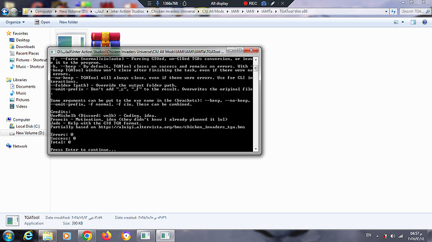Viewport: 432px width, 242px height.
Task: Click console scrollbar down arrow
Action: (255, 149)
